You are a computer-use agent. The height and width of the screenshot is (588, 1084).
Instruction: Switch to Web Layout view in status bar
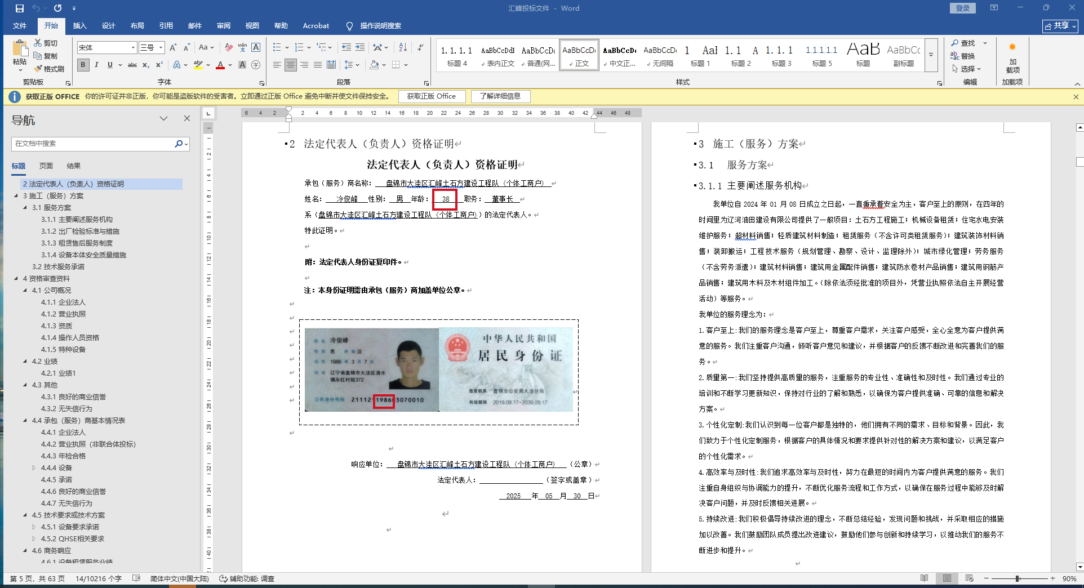pos(969,578)
